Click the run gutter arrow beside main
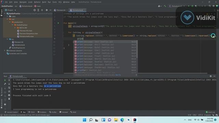219x123 pixels. (59, 23)
